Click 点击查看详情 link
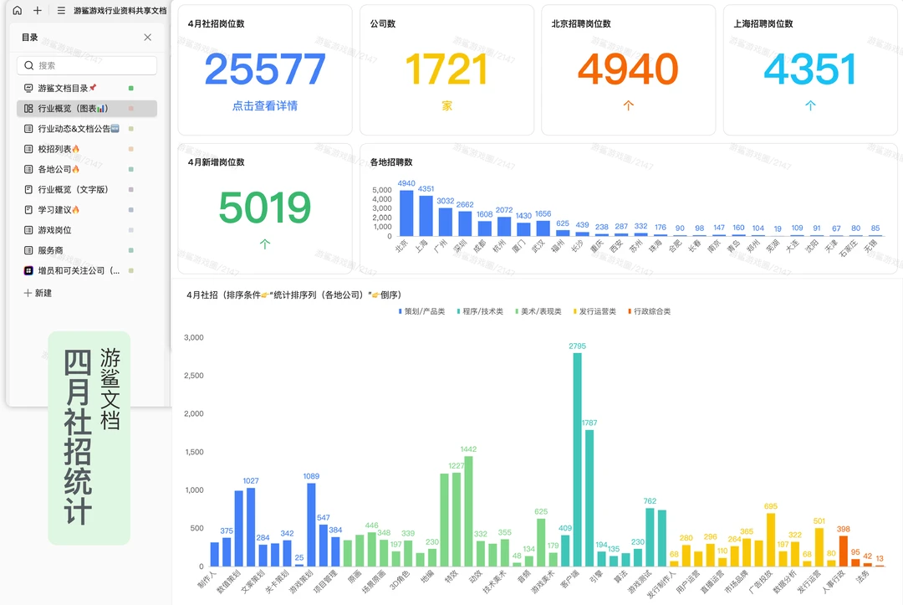903x605 pixels. [265, 105]
